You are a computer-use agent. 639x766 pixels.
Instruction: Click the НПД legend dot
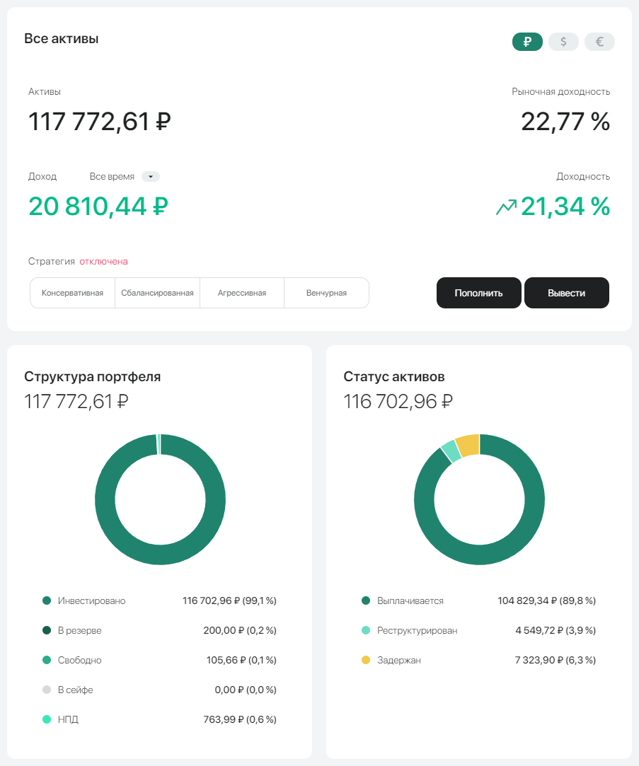pos(47,720)
